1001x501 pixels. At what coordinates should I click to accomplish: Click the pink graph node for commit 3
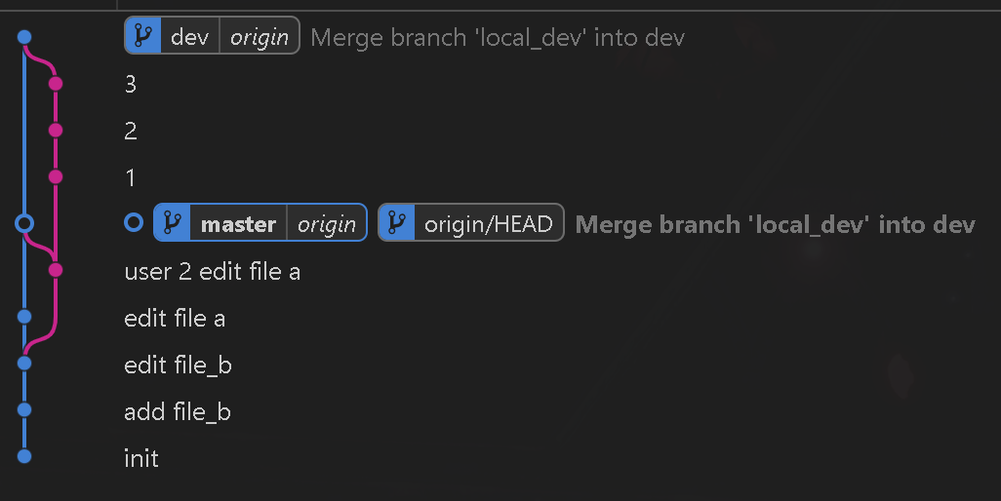point(55,84)
